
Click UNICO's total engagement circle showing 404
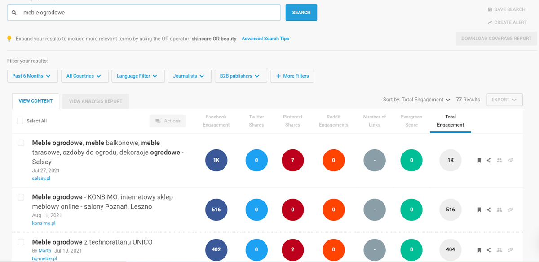(451, 249)
